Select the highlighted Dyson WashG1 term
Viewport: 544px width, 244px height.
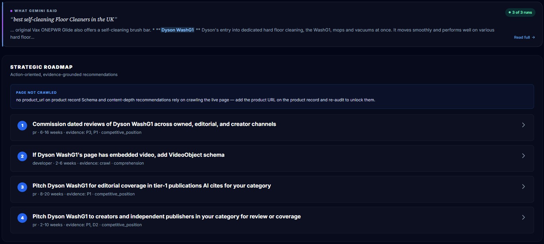(178, 30)
